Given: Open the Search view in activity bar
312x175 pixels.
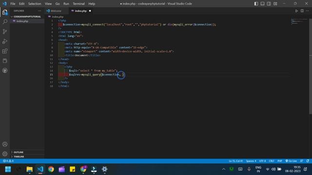Looking at the screenshot, I should (5, 21).
